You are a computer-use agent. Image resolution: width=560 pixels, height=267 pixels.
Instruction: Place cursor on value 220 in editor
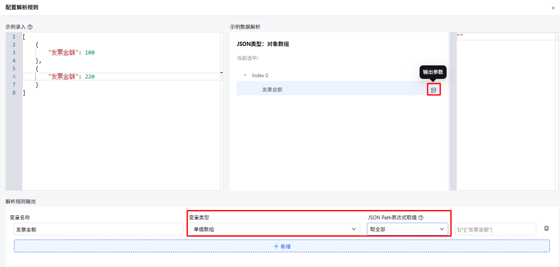click(90, 77)
